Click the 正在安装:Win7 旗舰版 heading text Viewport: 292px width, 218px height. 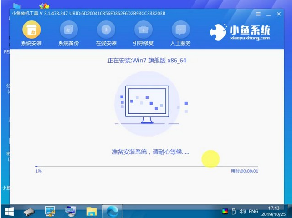[146, 60]
